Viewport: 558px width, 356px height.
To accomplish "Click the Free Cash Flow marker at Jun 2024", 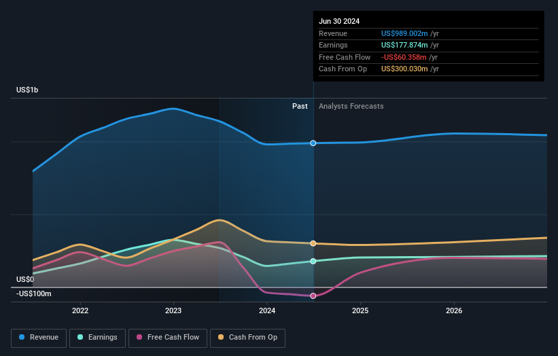I will pyautogui.click(x=313, y=296).
